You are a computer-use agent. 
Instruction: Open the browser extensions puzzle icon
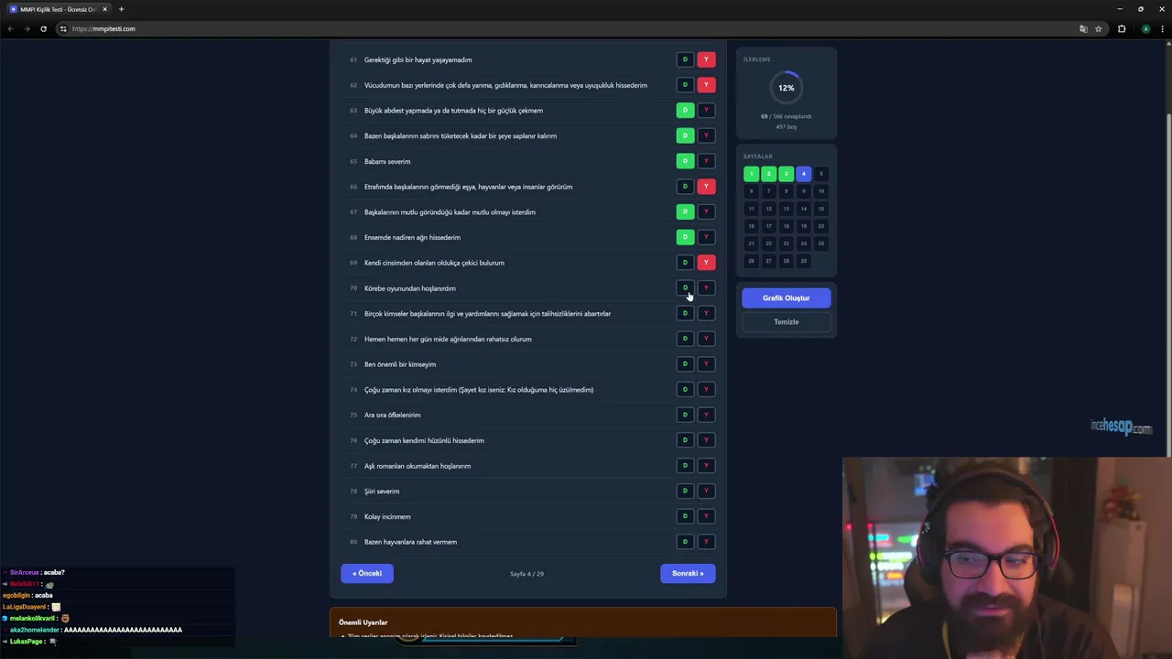coord(1122,28)
